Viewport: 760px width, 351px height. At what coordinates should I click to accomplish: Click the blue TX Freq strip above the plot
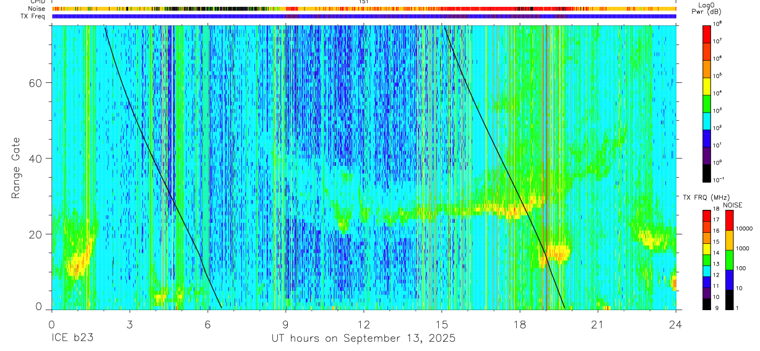pyautogui.click(x=364, y=16)
